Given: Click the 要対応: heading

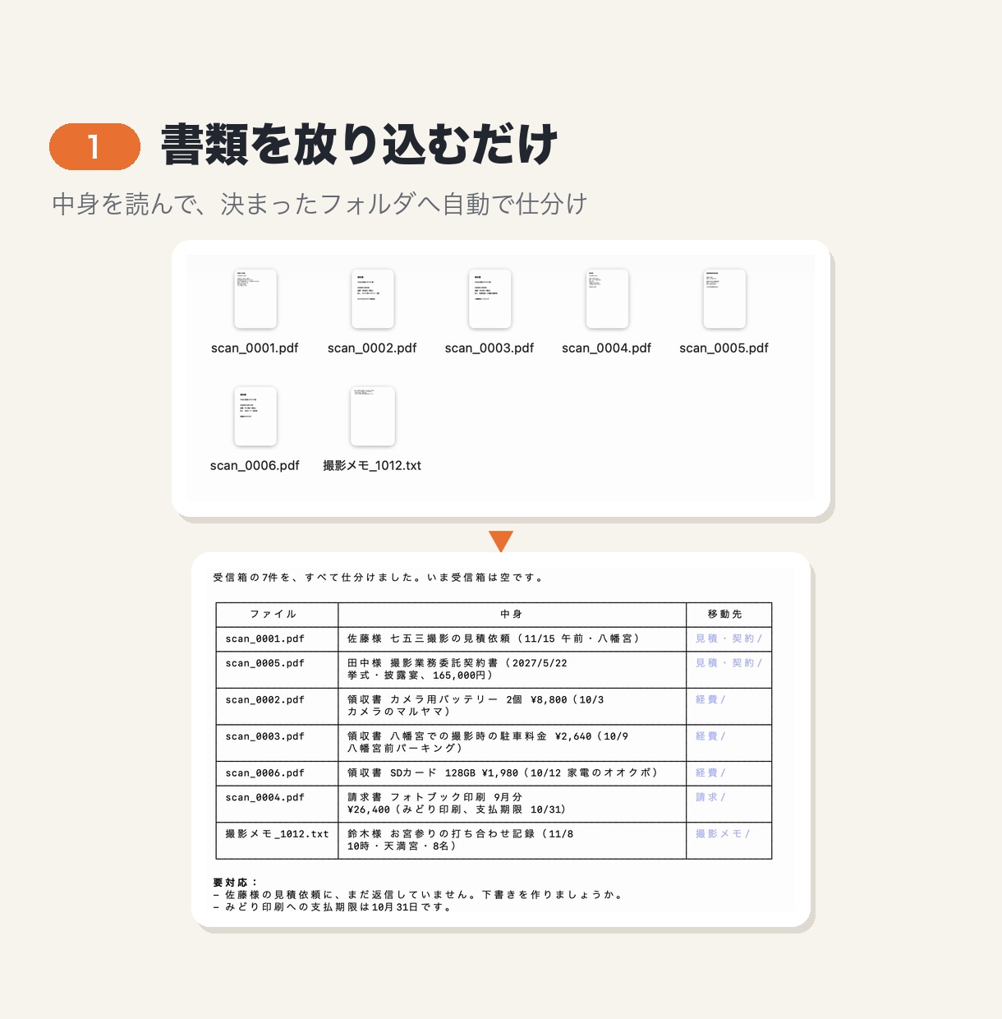Looking at the screenshot, I should click(236, 883).
